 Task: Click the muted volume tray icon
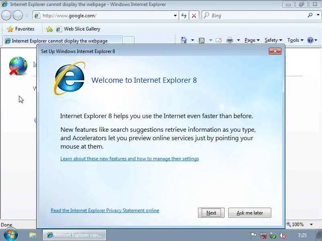pyautogui.click(x=283, y=235)
